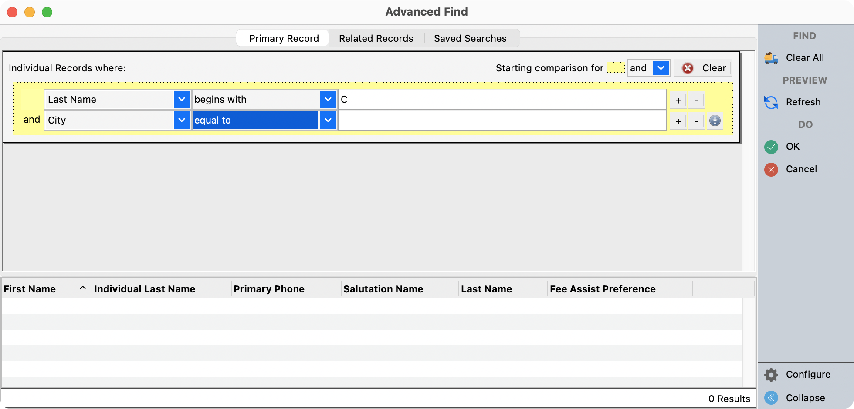Open the Last Name field dropdown
Viewport: 854px width, 409px height.
[x=182, y=99]
